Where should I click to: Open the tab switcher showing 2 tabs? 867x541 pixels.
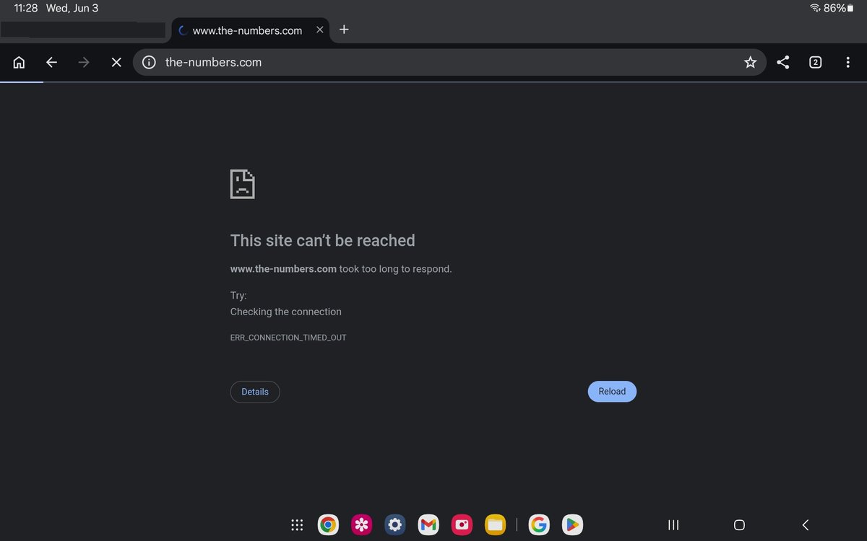[x=815, y=62]
